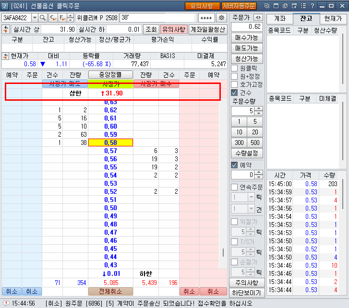Viewport: 349px width, 308px height.
Task: Enable the 익절가 checkbox
Action: (234, 222)
